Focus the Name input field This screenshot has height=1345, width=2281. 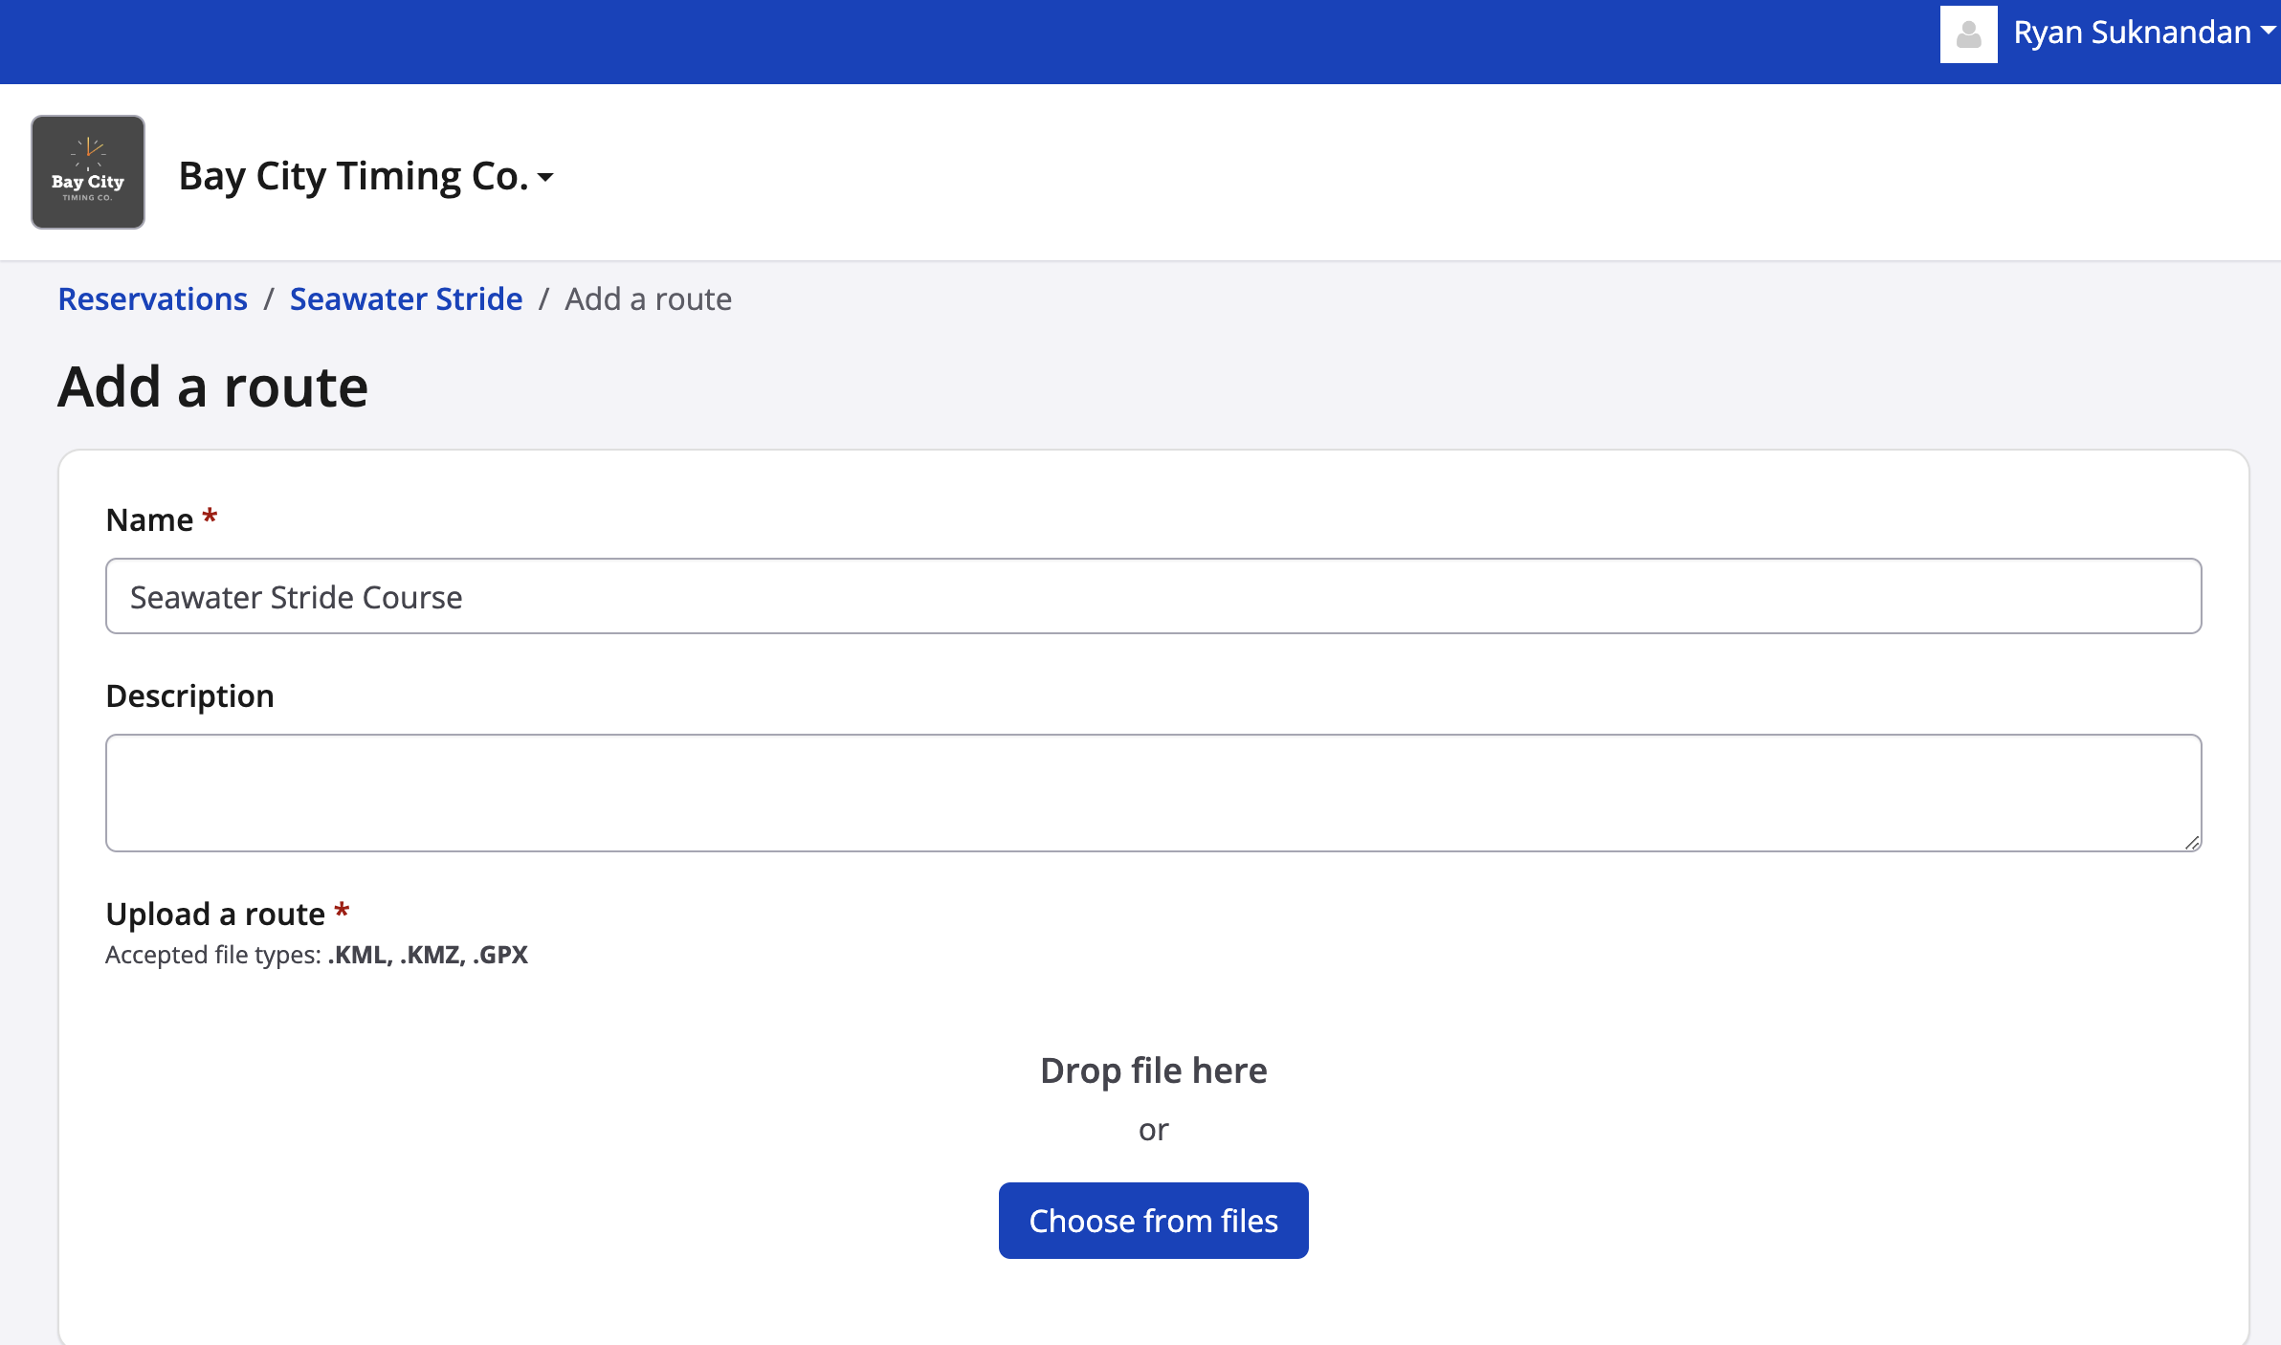click(x=1153, y=596)
